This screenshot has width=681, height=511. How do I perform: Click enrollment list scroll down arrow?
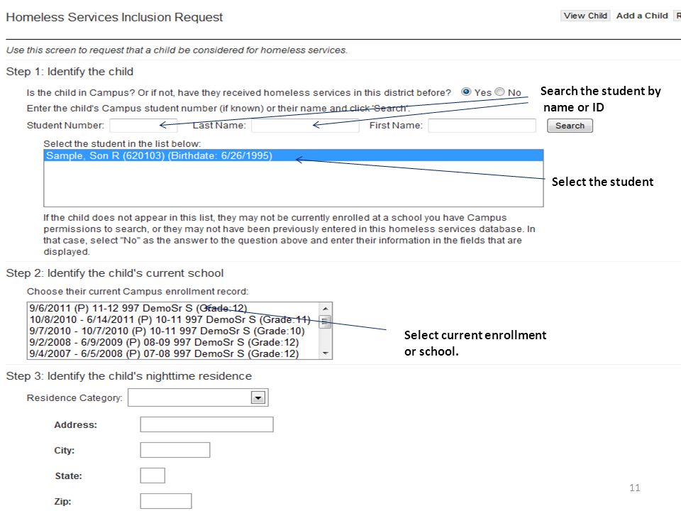pyautogui.click(x=326, y=353)
